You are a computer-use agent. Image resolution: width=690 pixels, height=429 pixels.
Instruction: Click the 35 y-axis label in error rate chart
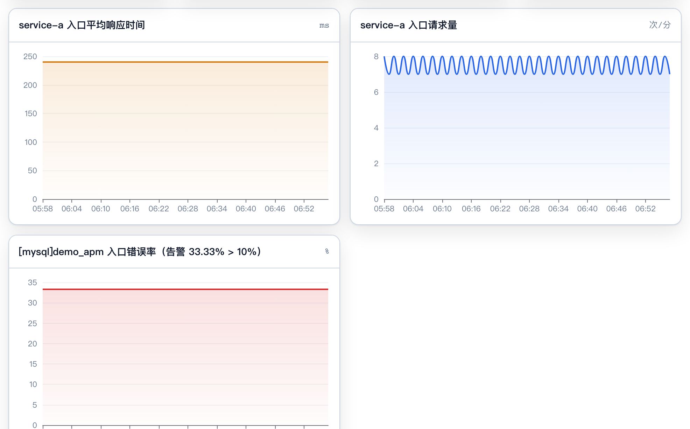tap(33, 282)
